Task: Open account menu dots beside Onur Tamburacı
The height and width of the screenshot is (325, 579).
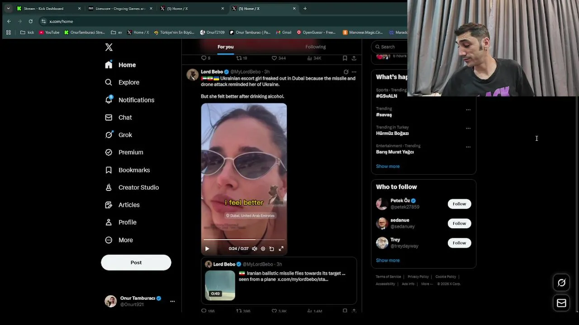Action: click(x=172, y=301)
